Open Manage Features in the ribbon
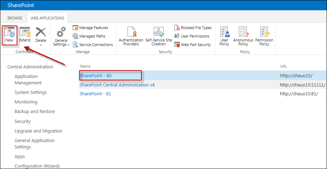The height and width of the screenshot is (169, 327). click(x=90, y=28)
